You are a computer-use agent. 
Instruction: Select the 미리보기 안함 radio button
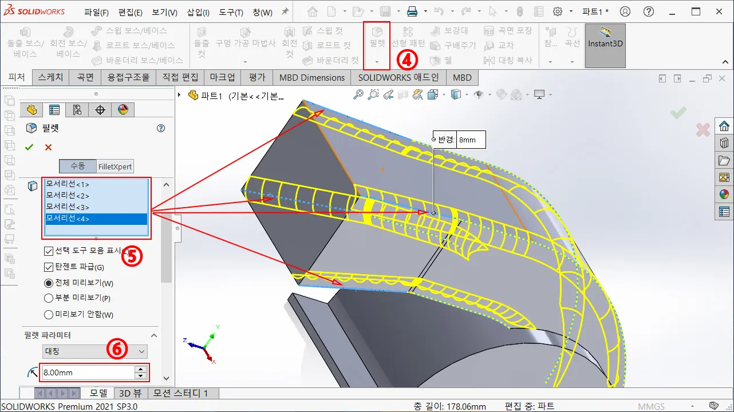click(x=49, y=314)
